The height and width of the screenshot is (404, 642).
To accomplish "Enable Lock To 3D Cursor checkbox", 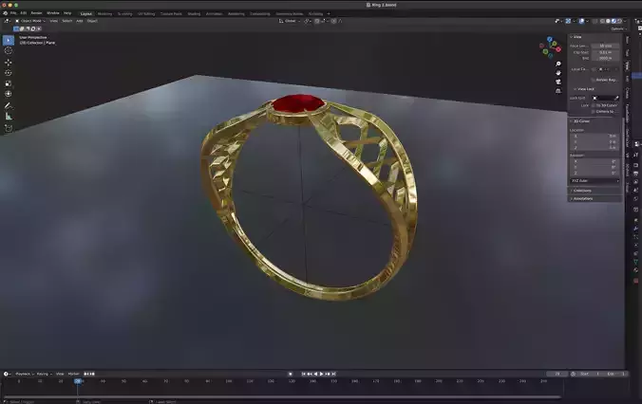I will click(594, 105).
